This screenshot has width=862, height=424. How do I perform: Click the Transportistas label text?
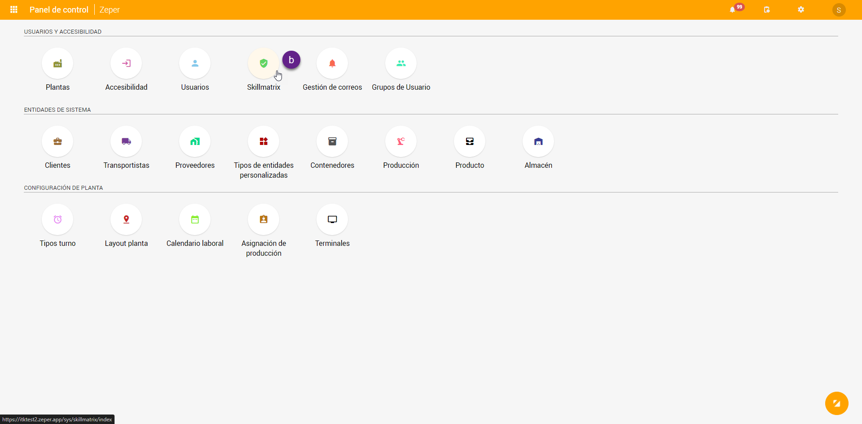point(126,165)
